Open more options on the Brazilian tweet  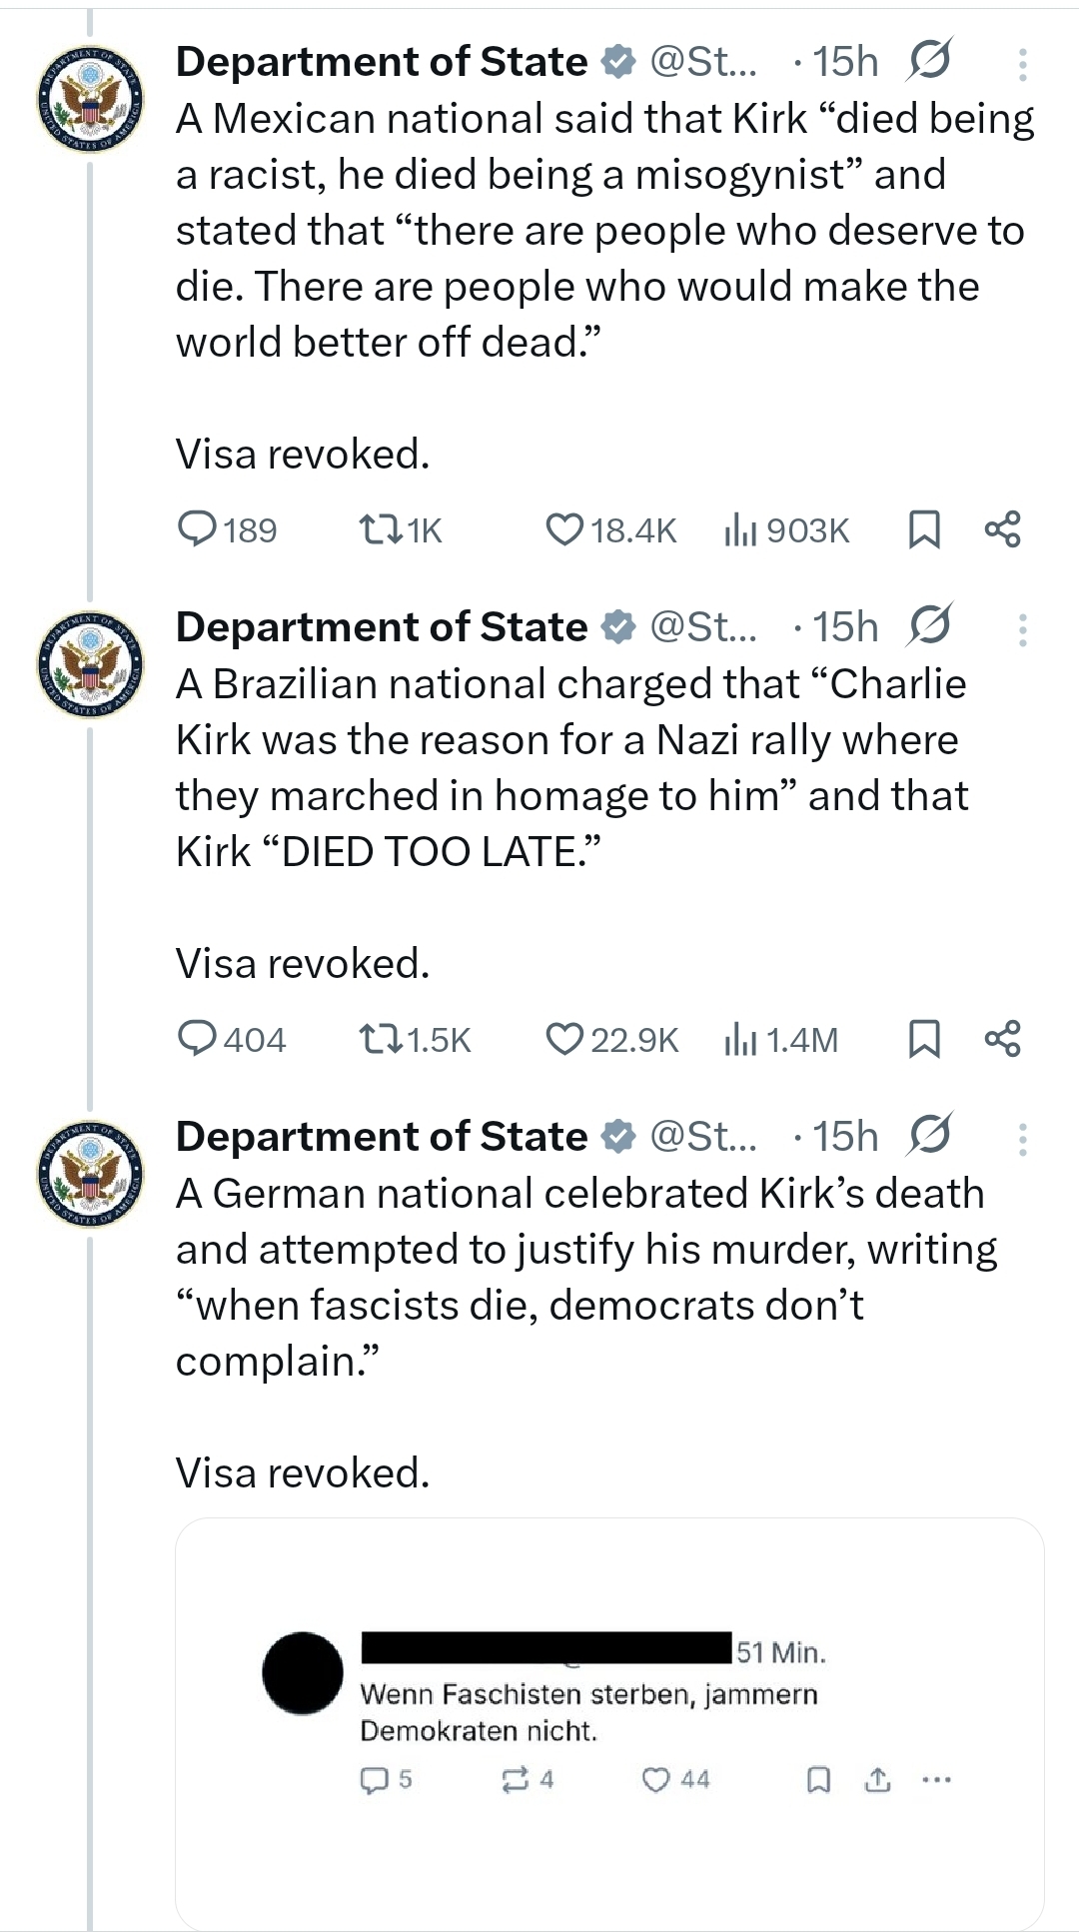1022,629
